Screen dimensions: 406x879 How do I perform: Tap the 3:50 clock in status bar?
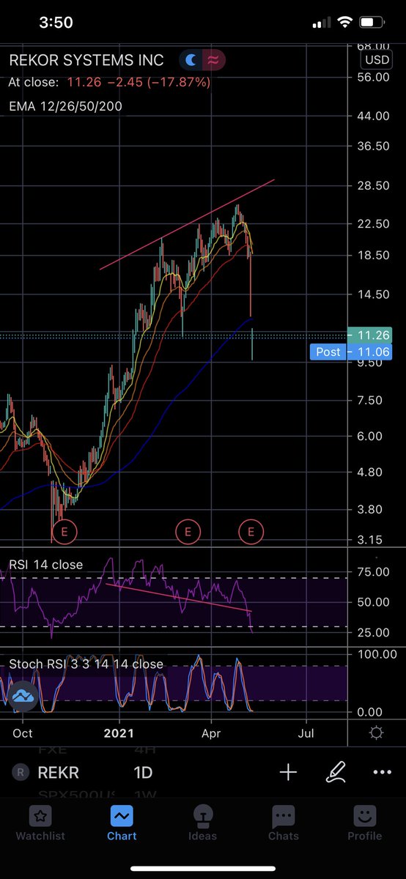(x=56, y=23)
